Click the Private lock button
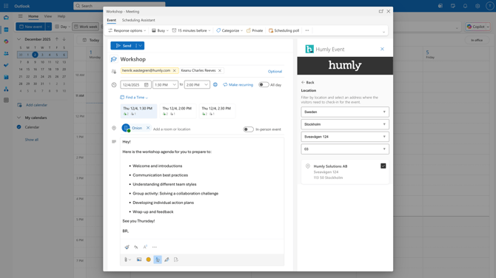496x278 pixels. click(x=255, y=30)
